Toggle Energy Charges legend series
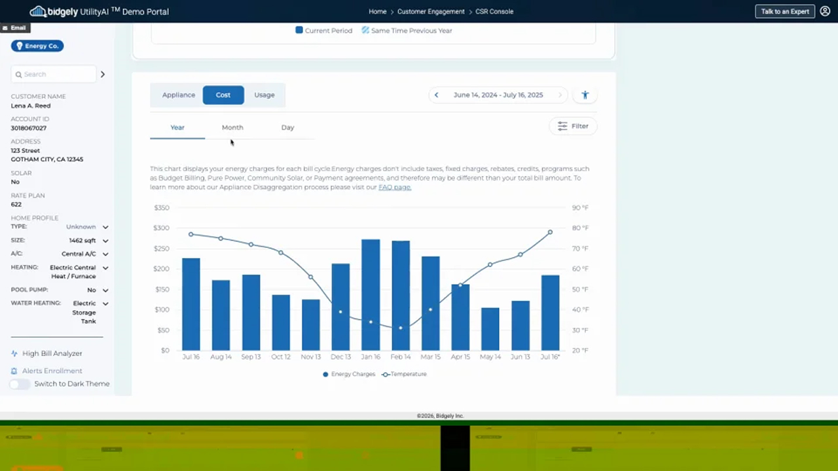Image resolution: width=838 pixels, height=471 pixels. pyautogui.click(x=350, y=374)
